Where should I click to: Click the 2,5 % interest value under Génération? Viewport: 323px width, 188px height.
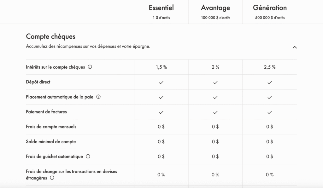click(x=270, y=67)
